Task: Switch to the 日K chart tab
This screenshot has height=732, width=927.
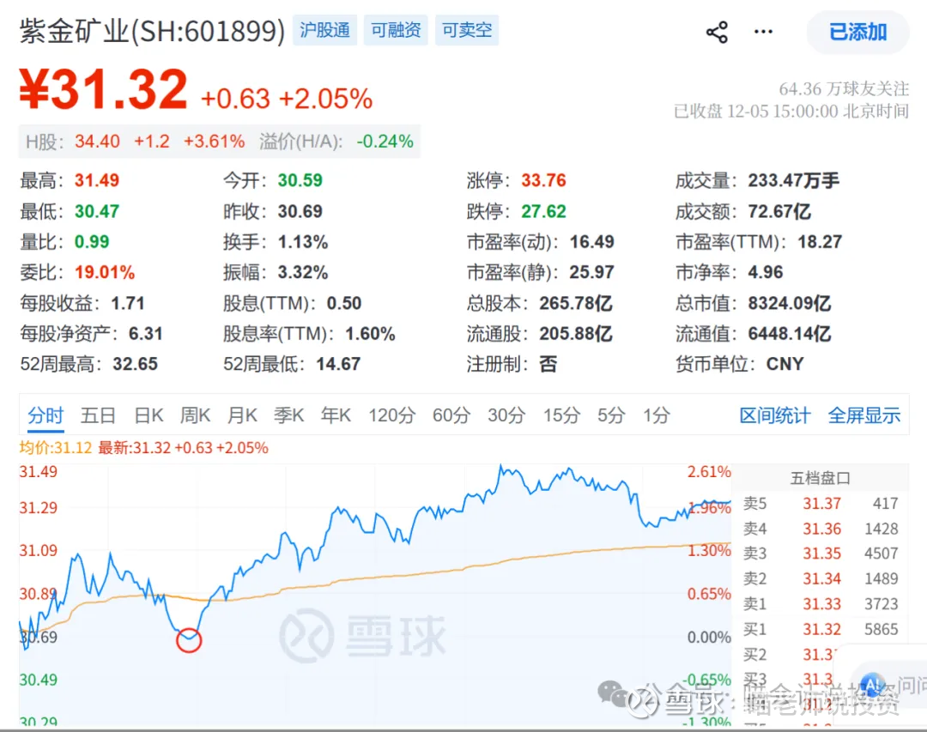Action: [148, 416]
